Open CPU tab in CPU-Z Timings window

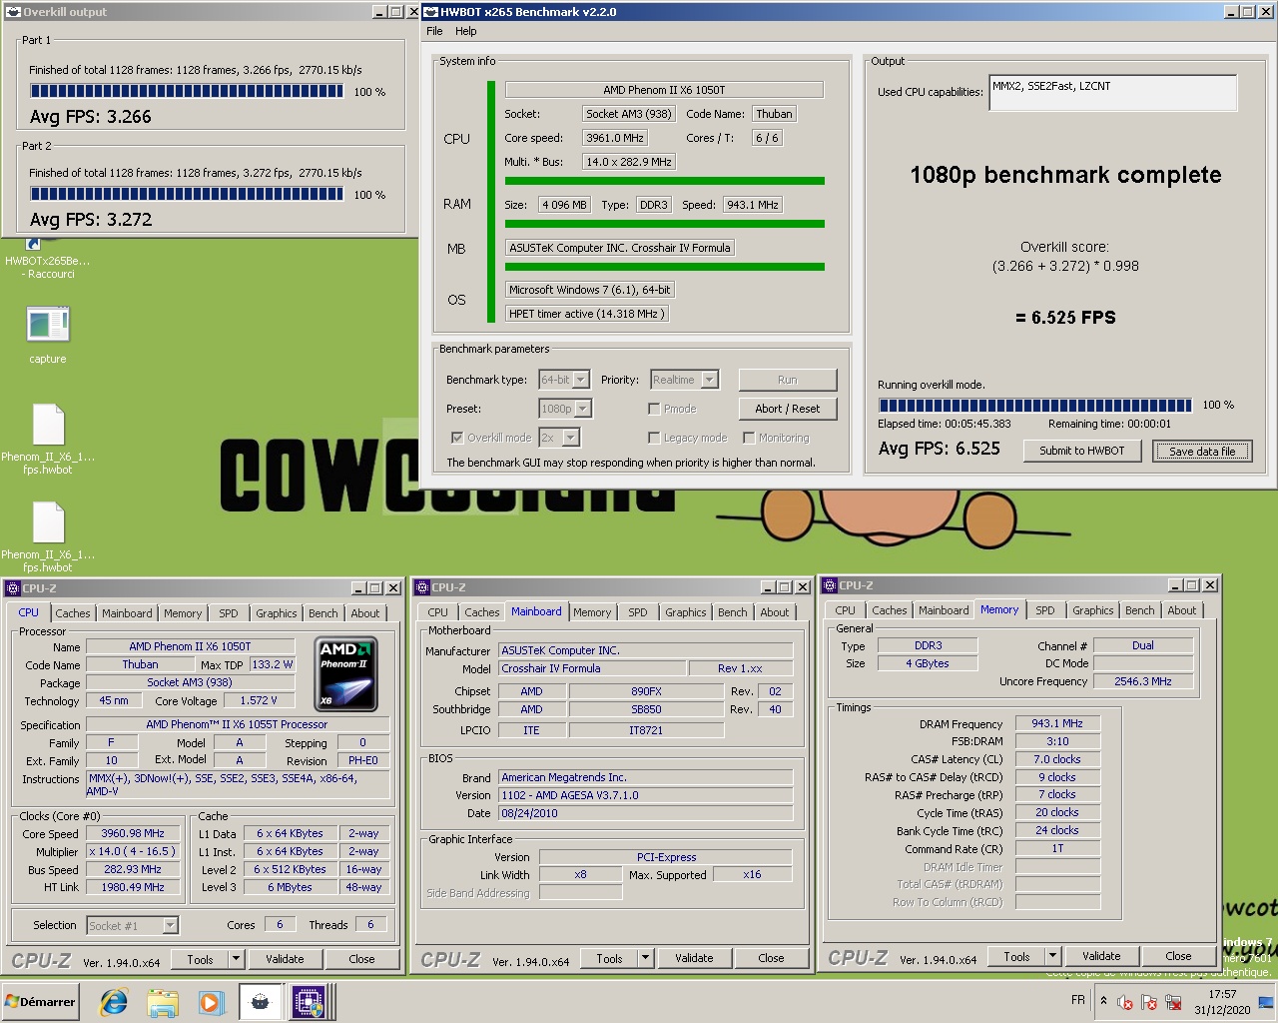click(x=846, y=610)
